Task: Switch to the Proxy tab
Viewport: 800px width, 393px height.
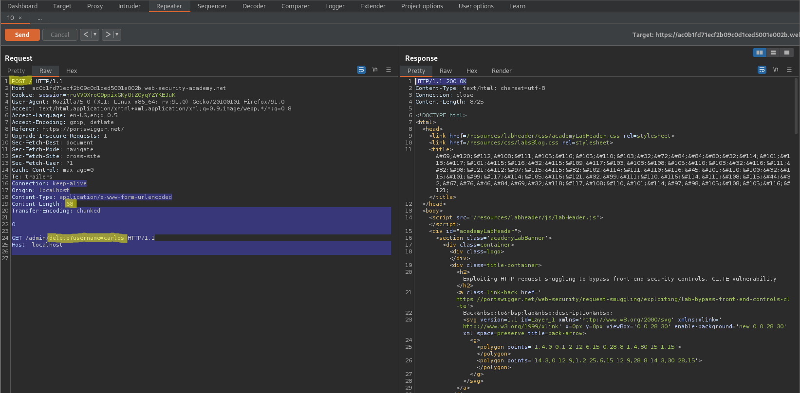Action: (95, 6)
